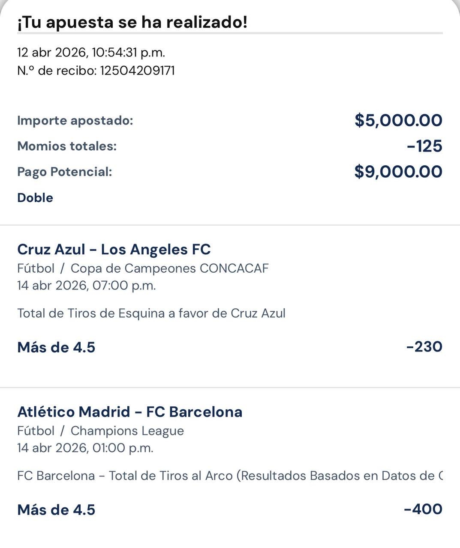Tap "Fútbol / Copa de Campeones CONCACAF" league text
This screenshot has width=460, height=548.
[143, 268]
